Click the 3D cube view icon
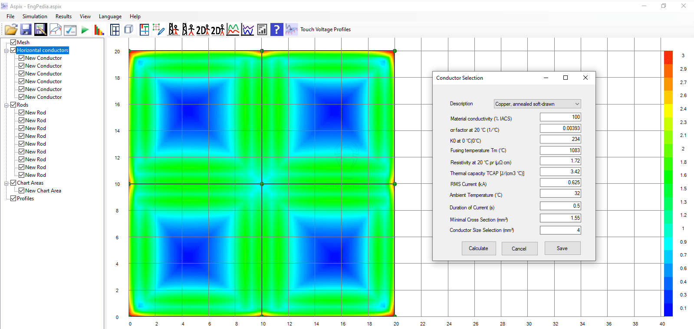The image size is (694, 329). click(128, 29)
